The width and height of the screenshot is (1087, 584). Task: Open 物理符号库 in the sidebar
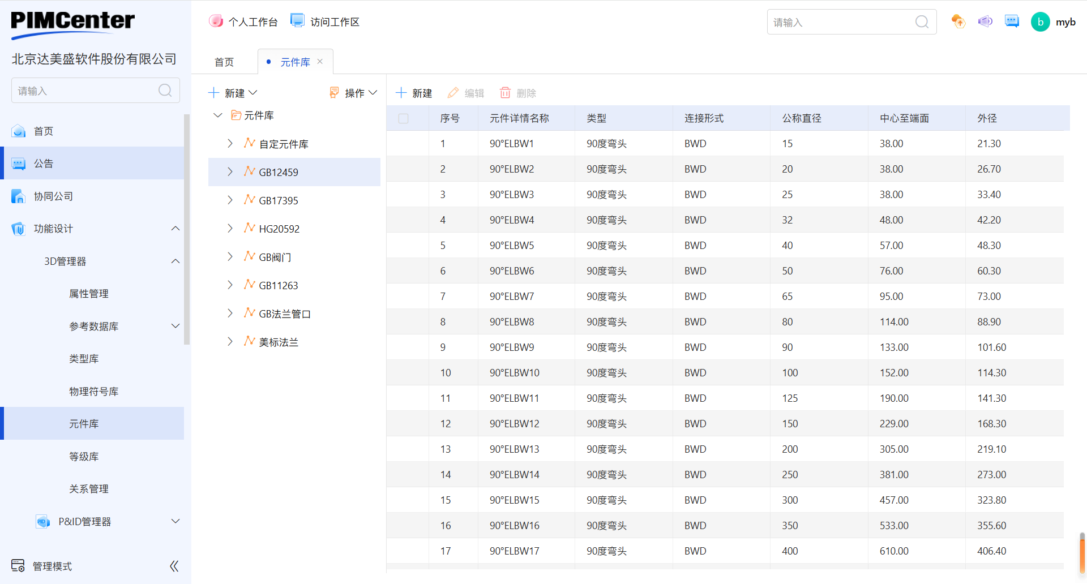(x=93, y=392)
